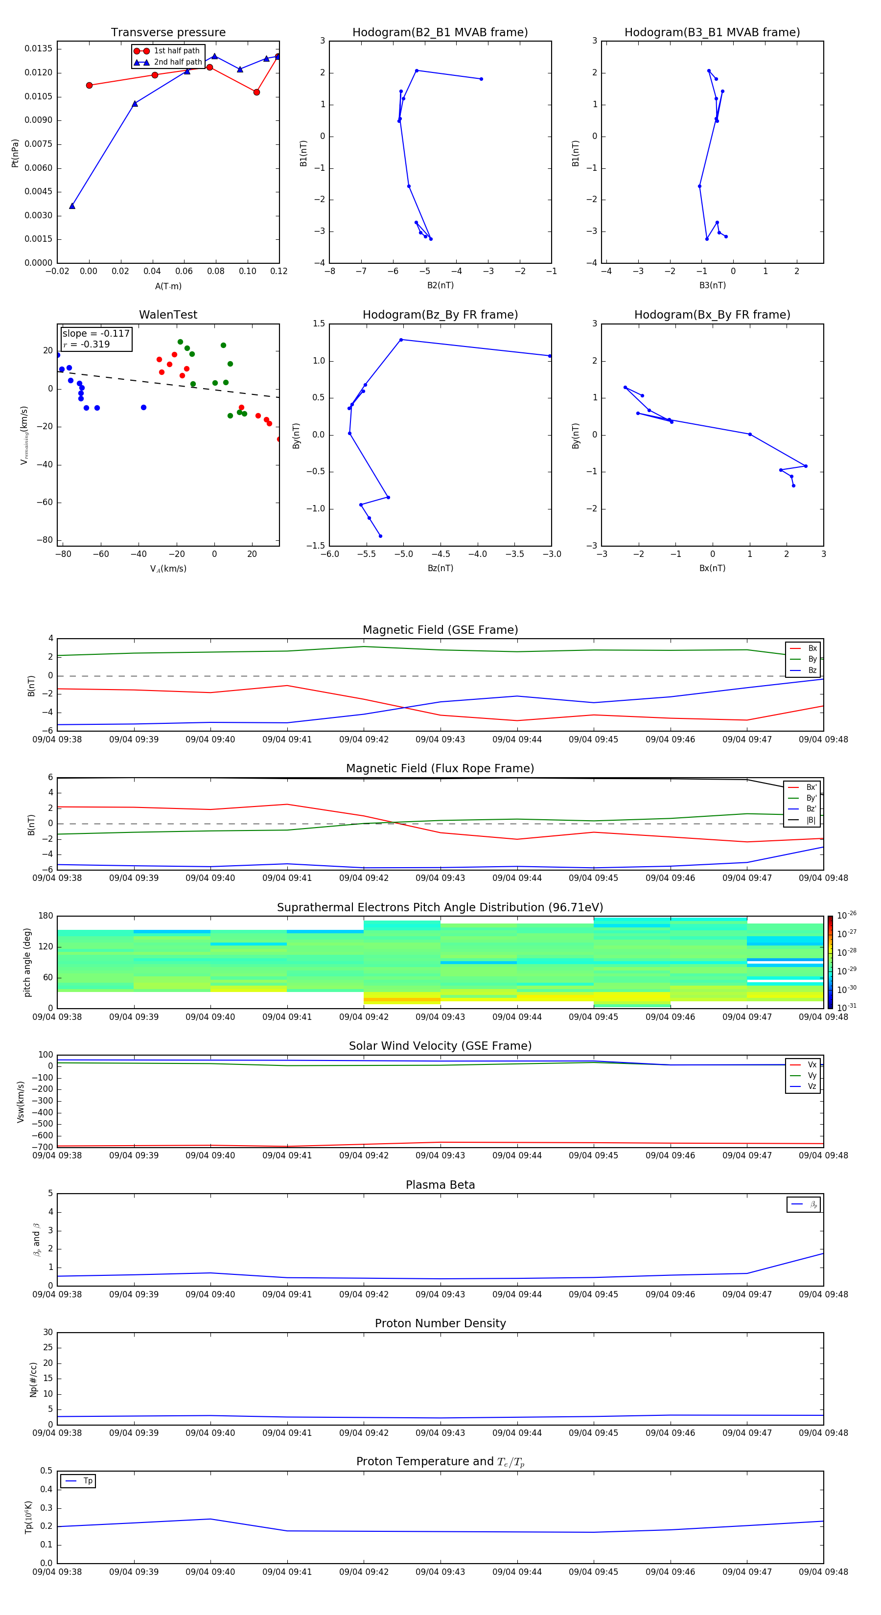Image resolution: width=881 pixels, height=1615 pixels.
Task: Click 'Hodogram(Bz_By FR frame)' title
Action: (x=440, y=315)
